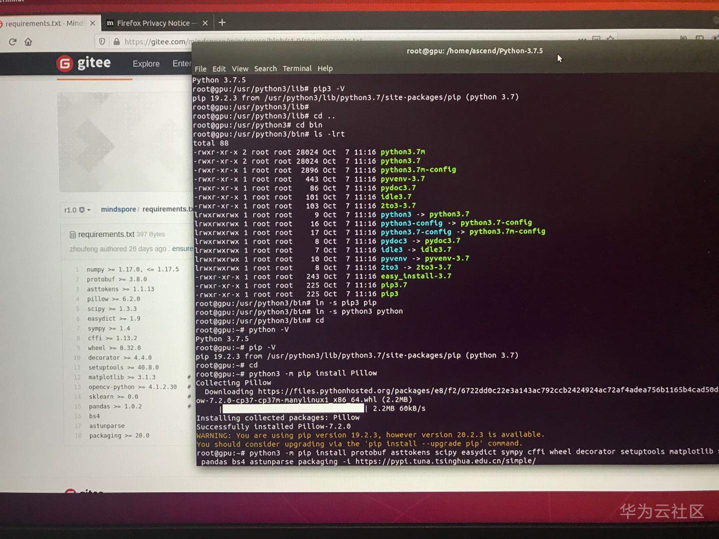
Task: Click the 'pandas >= 1.0.2' line
Action: pyautogui.click(x=115, y=406)
